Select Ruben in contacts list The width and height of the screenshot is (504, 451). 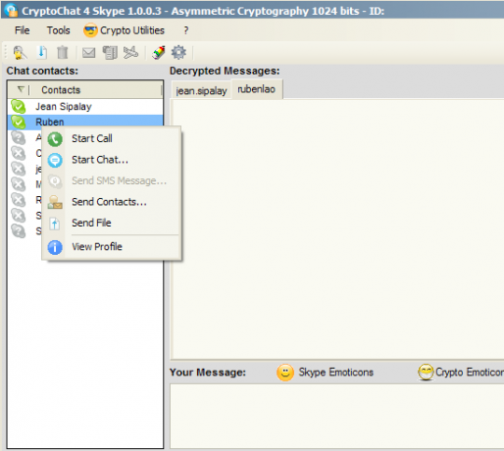(x=85, y=122)
